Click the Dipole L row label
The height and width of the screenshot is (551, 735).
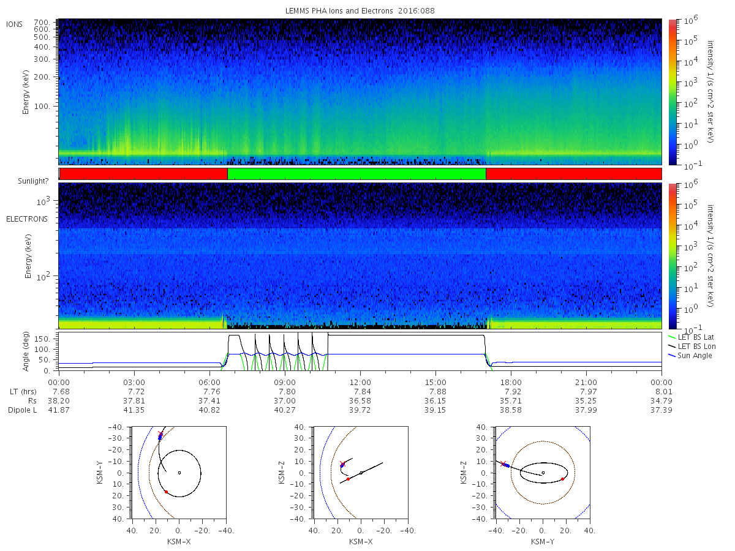pyautogui.click(x=22, y=410)
